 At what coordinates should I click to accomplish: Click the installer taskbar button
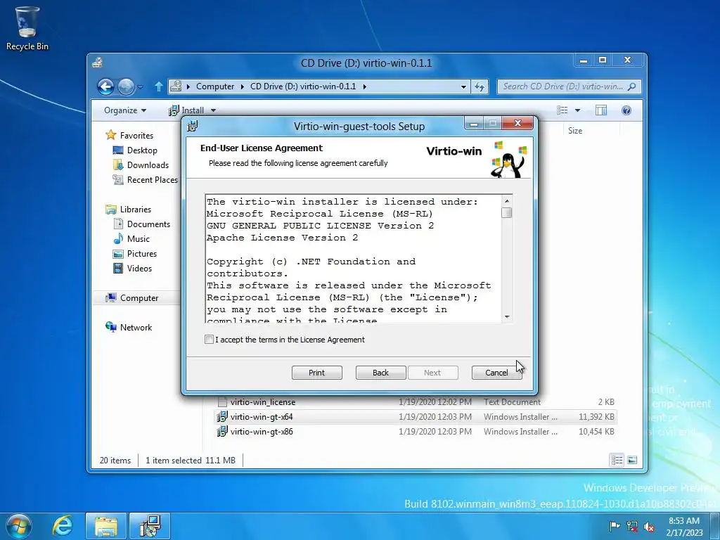pos(150,526)
